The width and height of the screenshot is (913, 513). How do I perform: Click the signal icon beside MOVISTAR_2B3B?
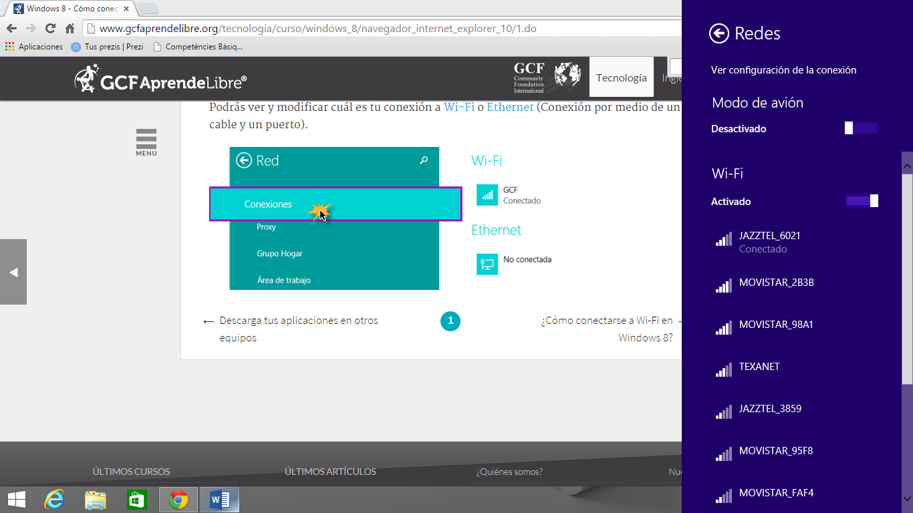(723, 286)
